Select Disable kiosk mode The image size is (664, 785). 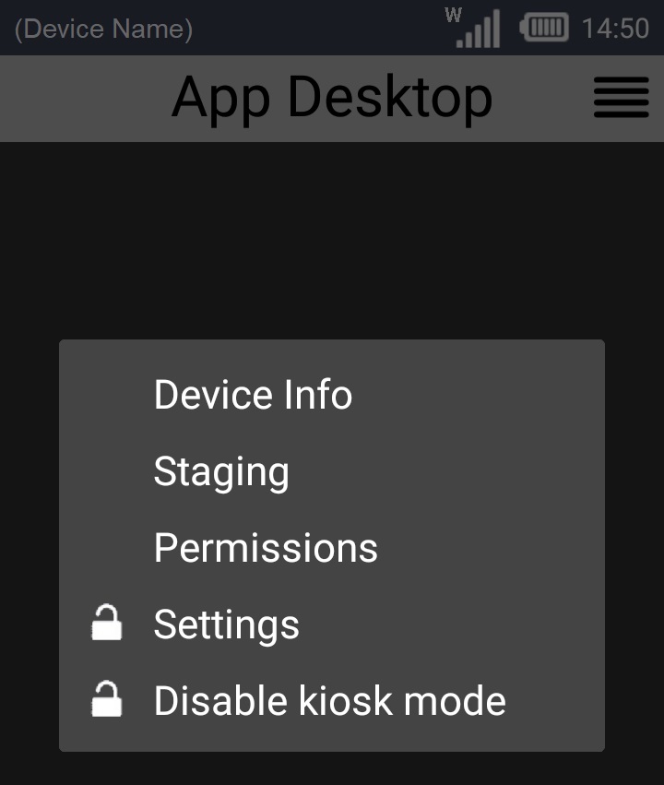point(329,701)
